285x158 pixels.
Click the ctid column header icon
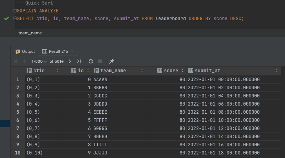pyautogui.click(x=29, y=70)
